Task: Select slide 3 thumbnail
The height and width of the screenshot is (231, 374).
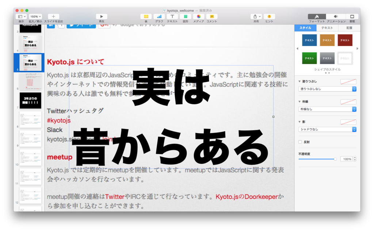Action: coord(30,28)
